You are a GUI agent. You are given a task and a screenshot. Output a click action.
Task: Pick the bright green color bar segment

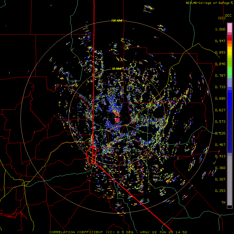[x=230, y=71]
